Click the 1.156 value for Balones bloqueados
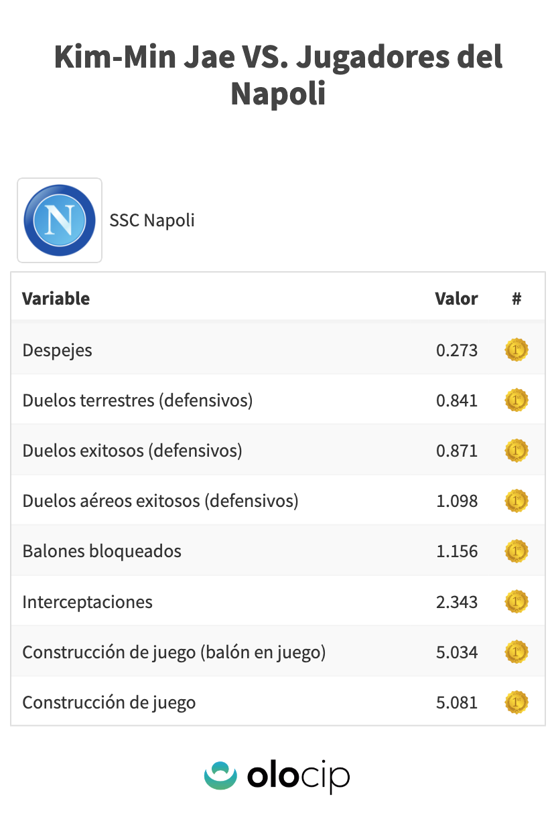Image resolution: width=556 pixels, height=817 pixels. pos(457,552)
